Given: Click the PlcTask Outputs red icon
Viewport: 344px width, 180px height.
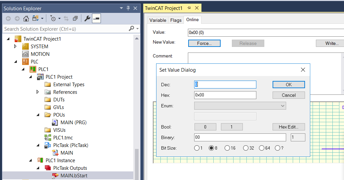Looking at the screenshot, I should (x=48, y=168).
